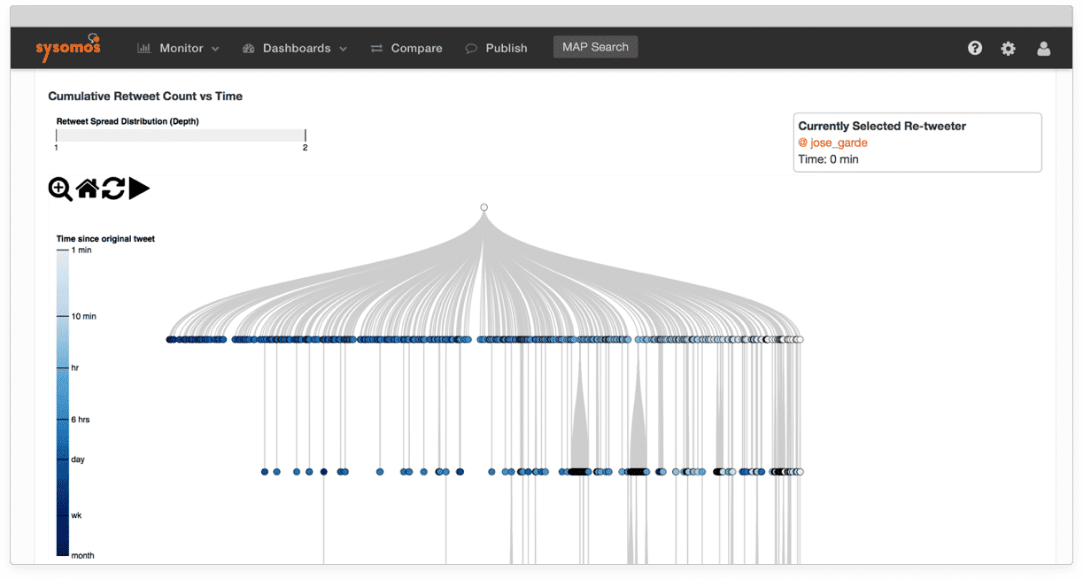Click the Retweet Spread Distribution depth bar
This screenshot has height=579, width=1083.
pos(181,135)
